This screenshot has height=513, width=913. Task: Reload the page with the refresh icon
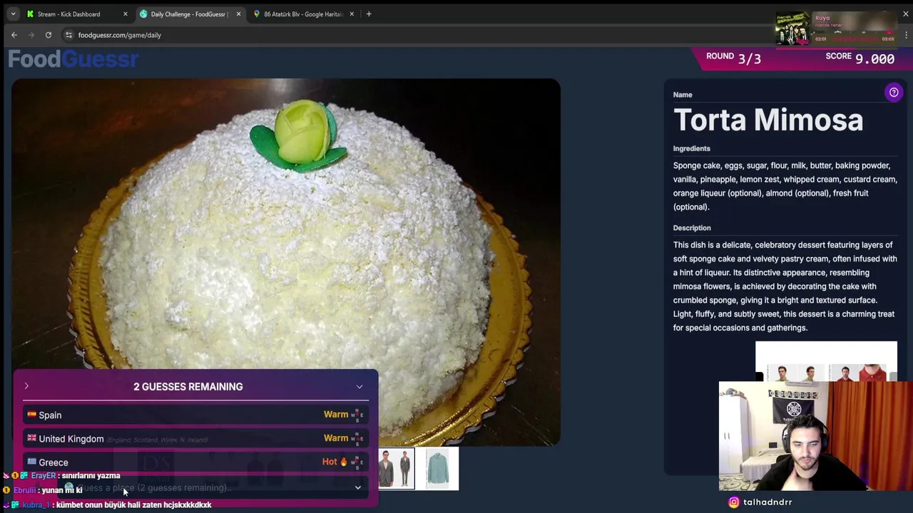coord(49,35)
